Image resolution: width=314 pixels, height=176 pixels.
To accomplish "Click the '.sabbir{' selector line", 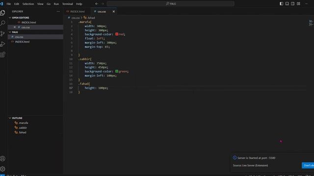I will 85,59.
